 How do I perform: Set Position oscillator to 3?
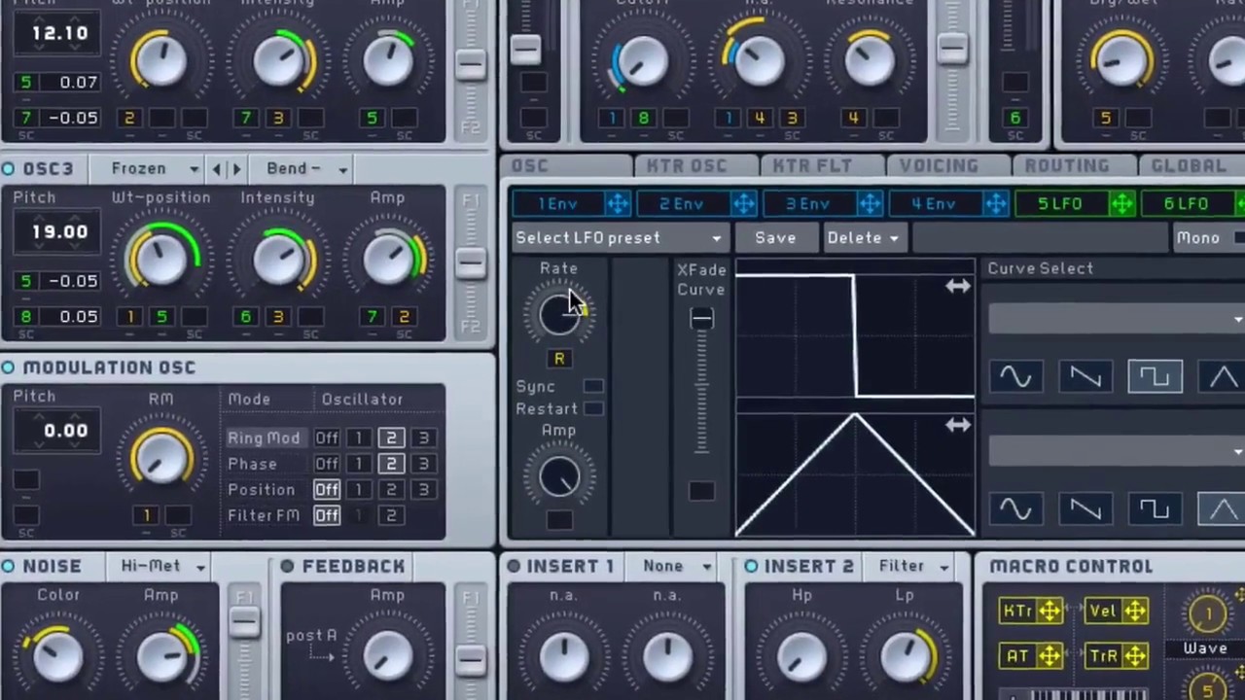click(424, 490)
